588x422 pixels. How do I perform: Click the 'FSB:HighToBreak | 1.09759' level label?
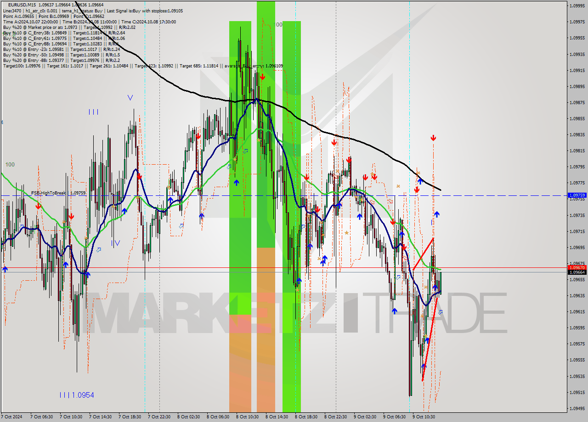[58, 193]
